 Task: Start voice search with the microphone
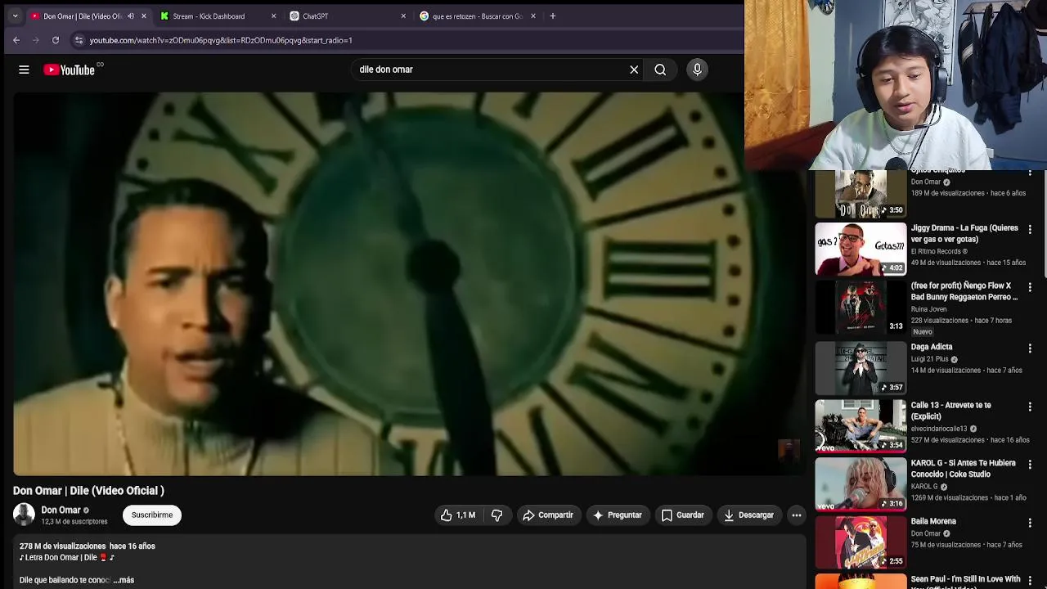[697, 70]
